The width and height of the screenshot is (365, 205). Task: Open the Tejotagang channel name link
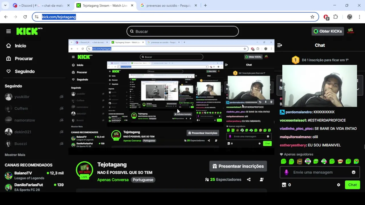pos(112,165)
